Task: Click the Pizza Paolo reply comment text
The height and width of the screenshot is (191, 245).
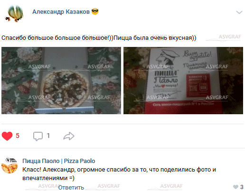Action: pyautogui.click(x=119, y=174)
